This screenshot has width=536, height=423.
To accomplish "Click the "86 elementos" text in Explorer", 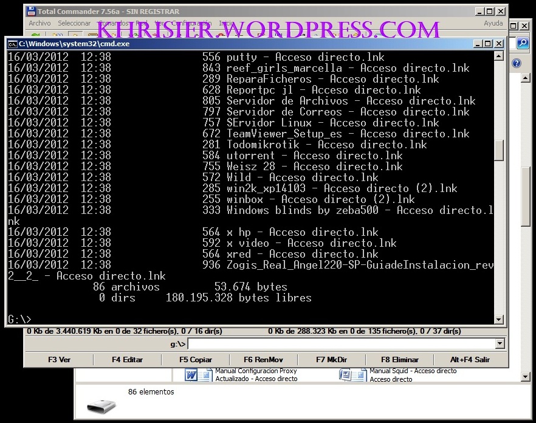I will 151,392.
